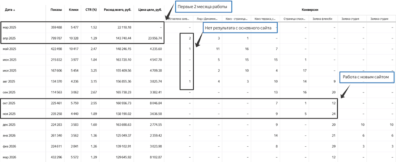Select the окт 2025 row date
This screenshot has width=396, height=162.
[9, 103]
